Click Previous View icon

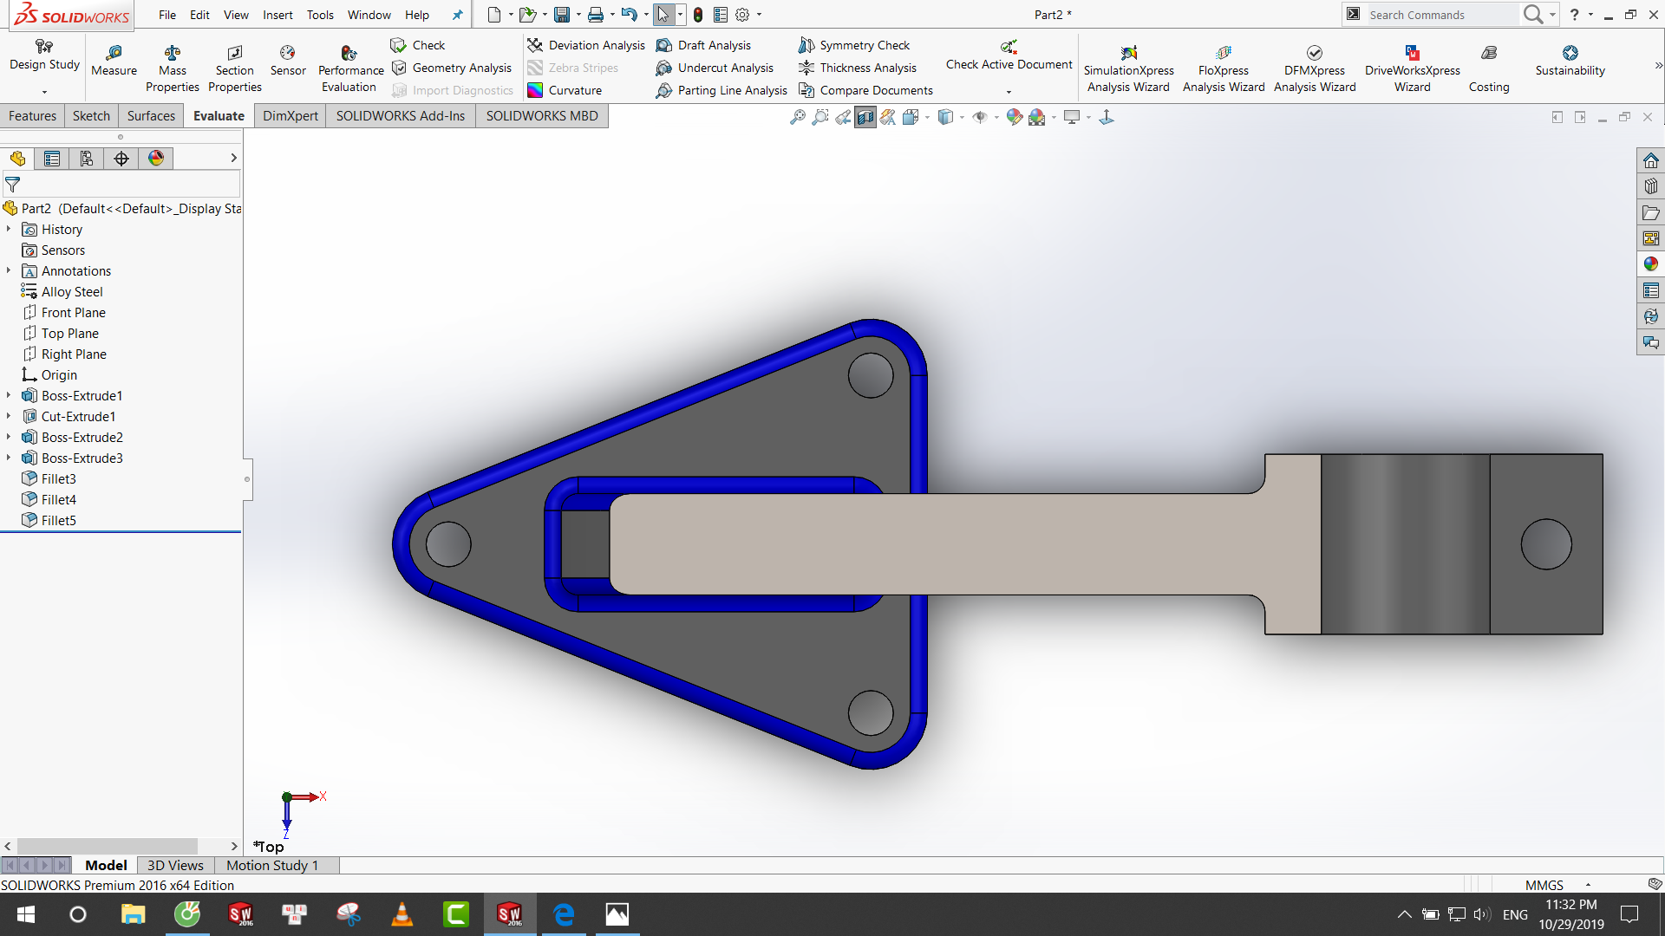(843, 117)
